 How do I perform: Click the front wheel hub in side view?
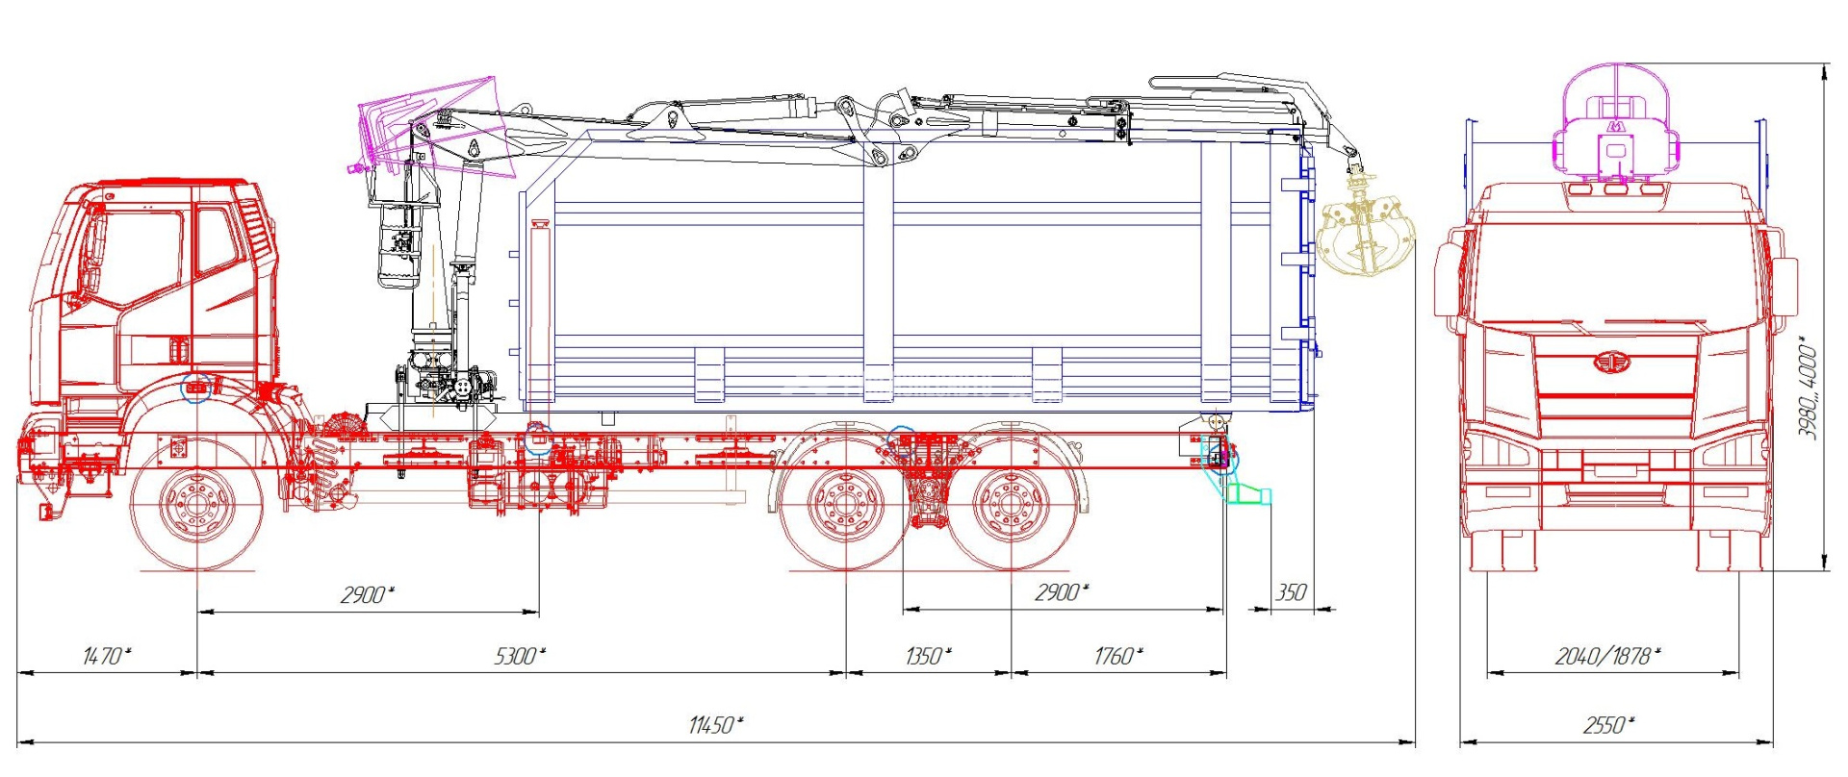[x=197, y=504]
